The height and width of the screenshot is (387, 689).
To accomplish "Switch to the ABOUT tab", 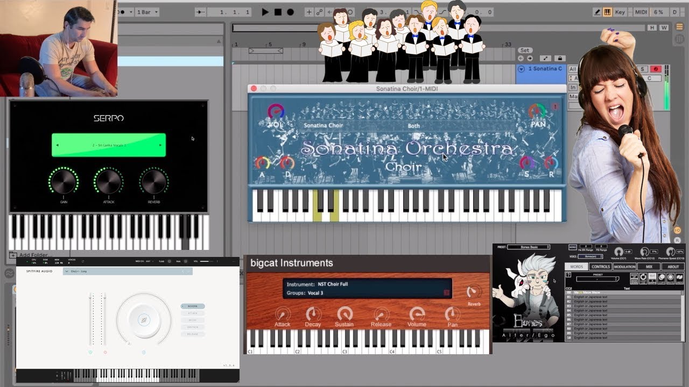I will 673,267.
